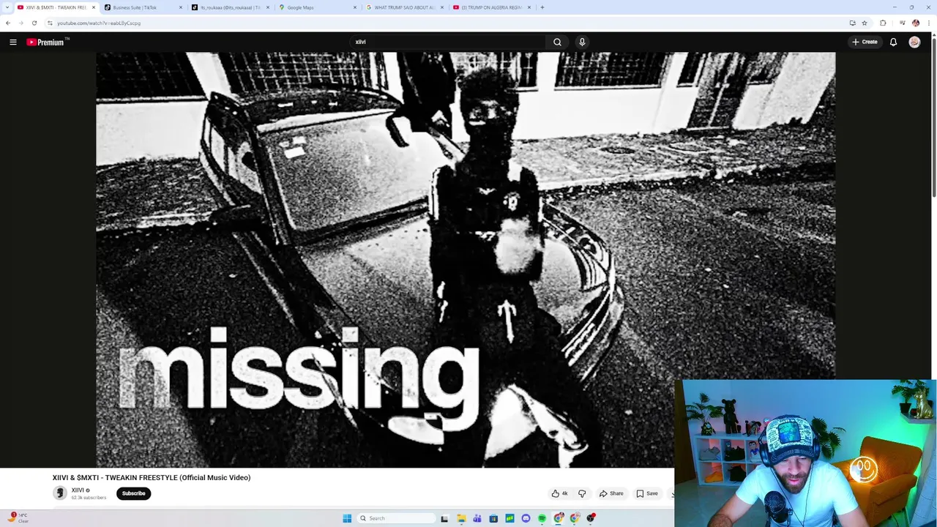The height and width of the screenshot is (527, 937).
Task: Open Spotify from taskbar
Action: click(x=542, y=518)
